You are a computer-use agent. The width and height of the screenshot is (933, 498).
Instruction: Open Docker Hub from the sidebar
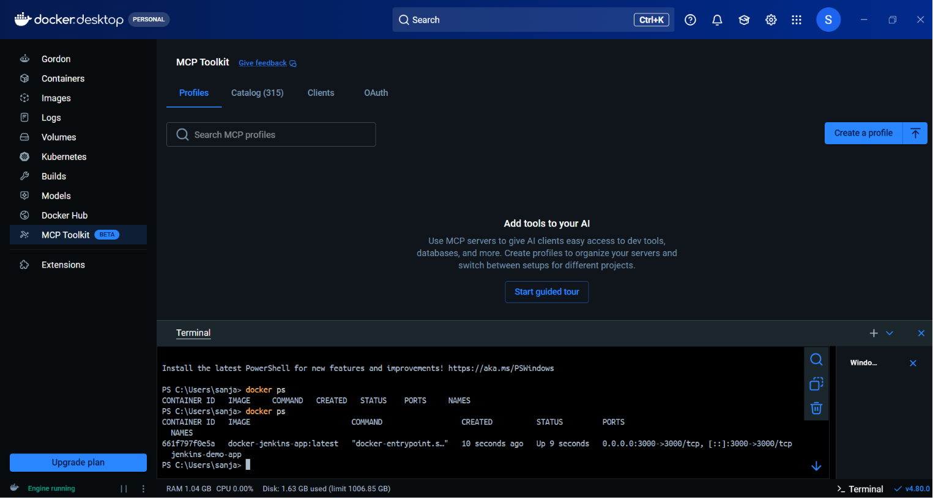tap(78, 215)
